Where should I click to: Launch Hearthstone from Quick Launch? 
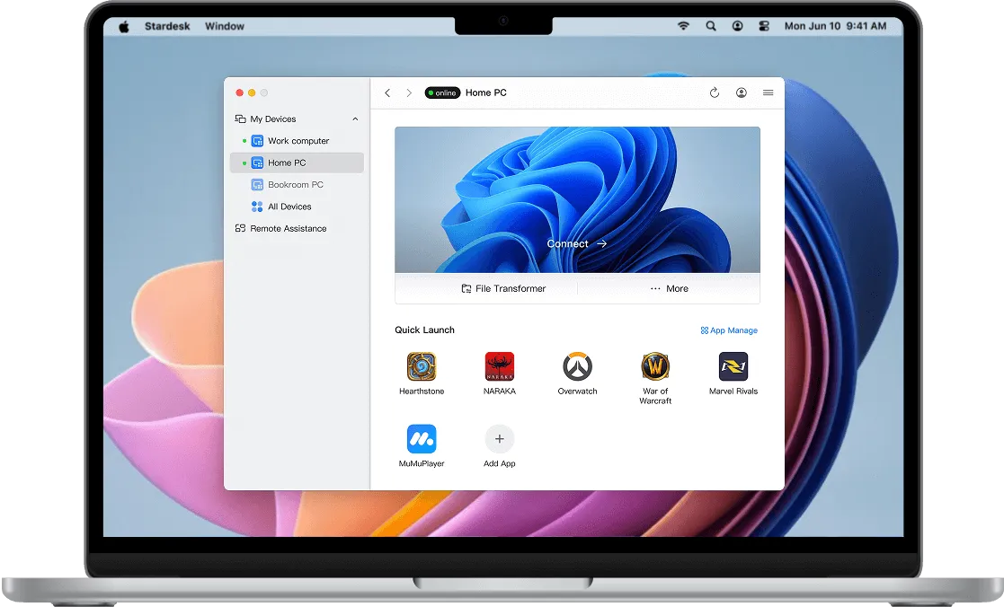421,366
